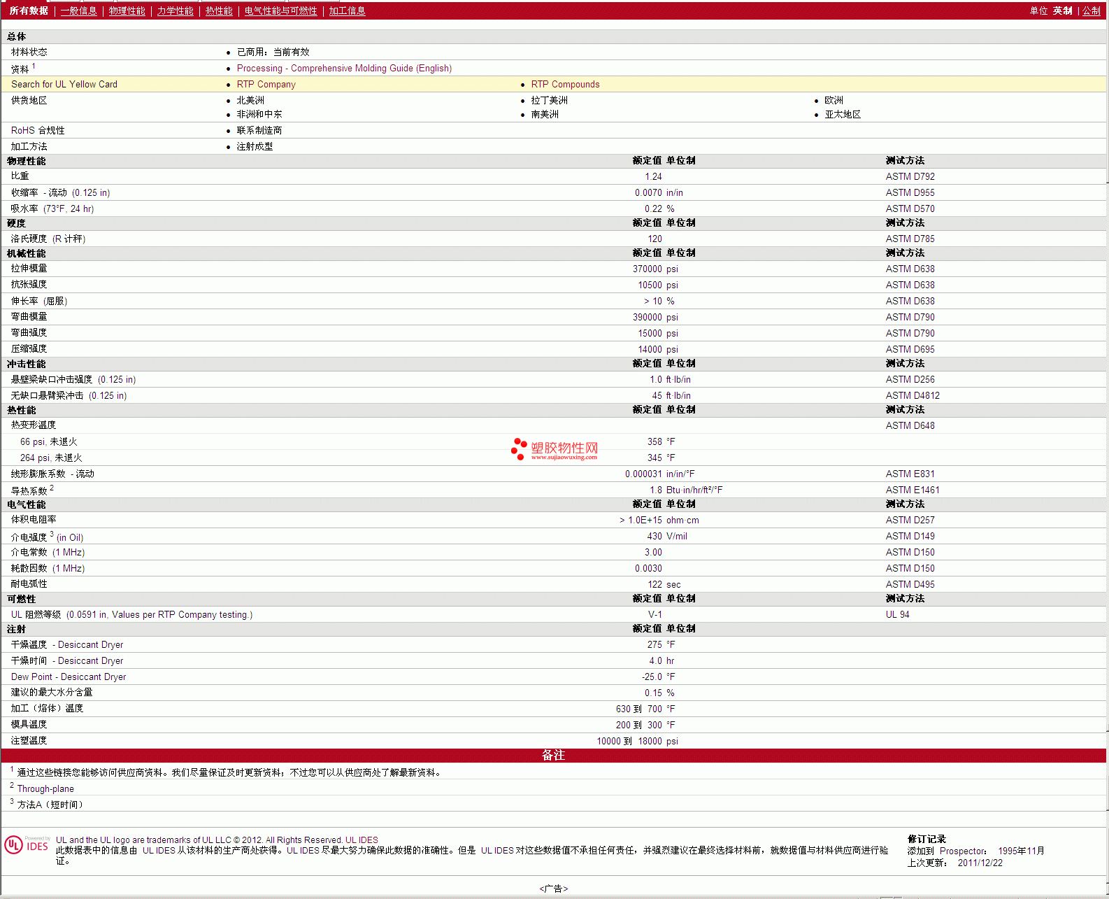
Task: Click the UL 94 test method
Action: (898, 615)
